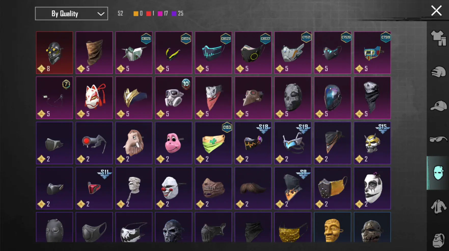Select the red-background mask worth 8
The height and width of the screenshot is (251, 449).
coord(55,53)
